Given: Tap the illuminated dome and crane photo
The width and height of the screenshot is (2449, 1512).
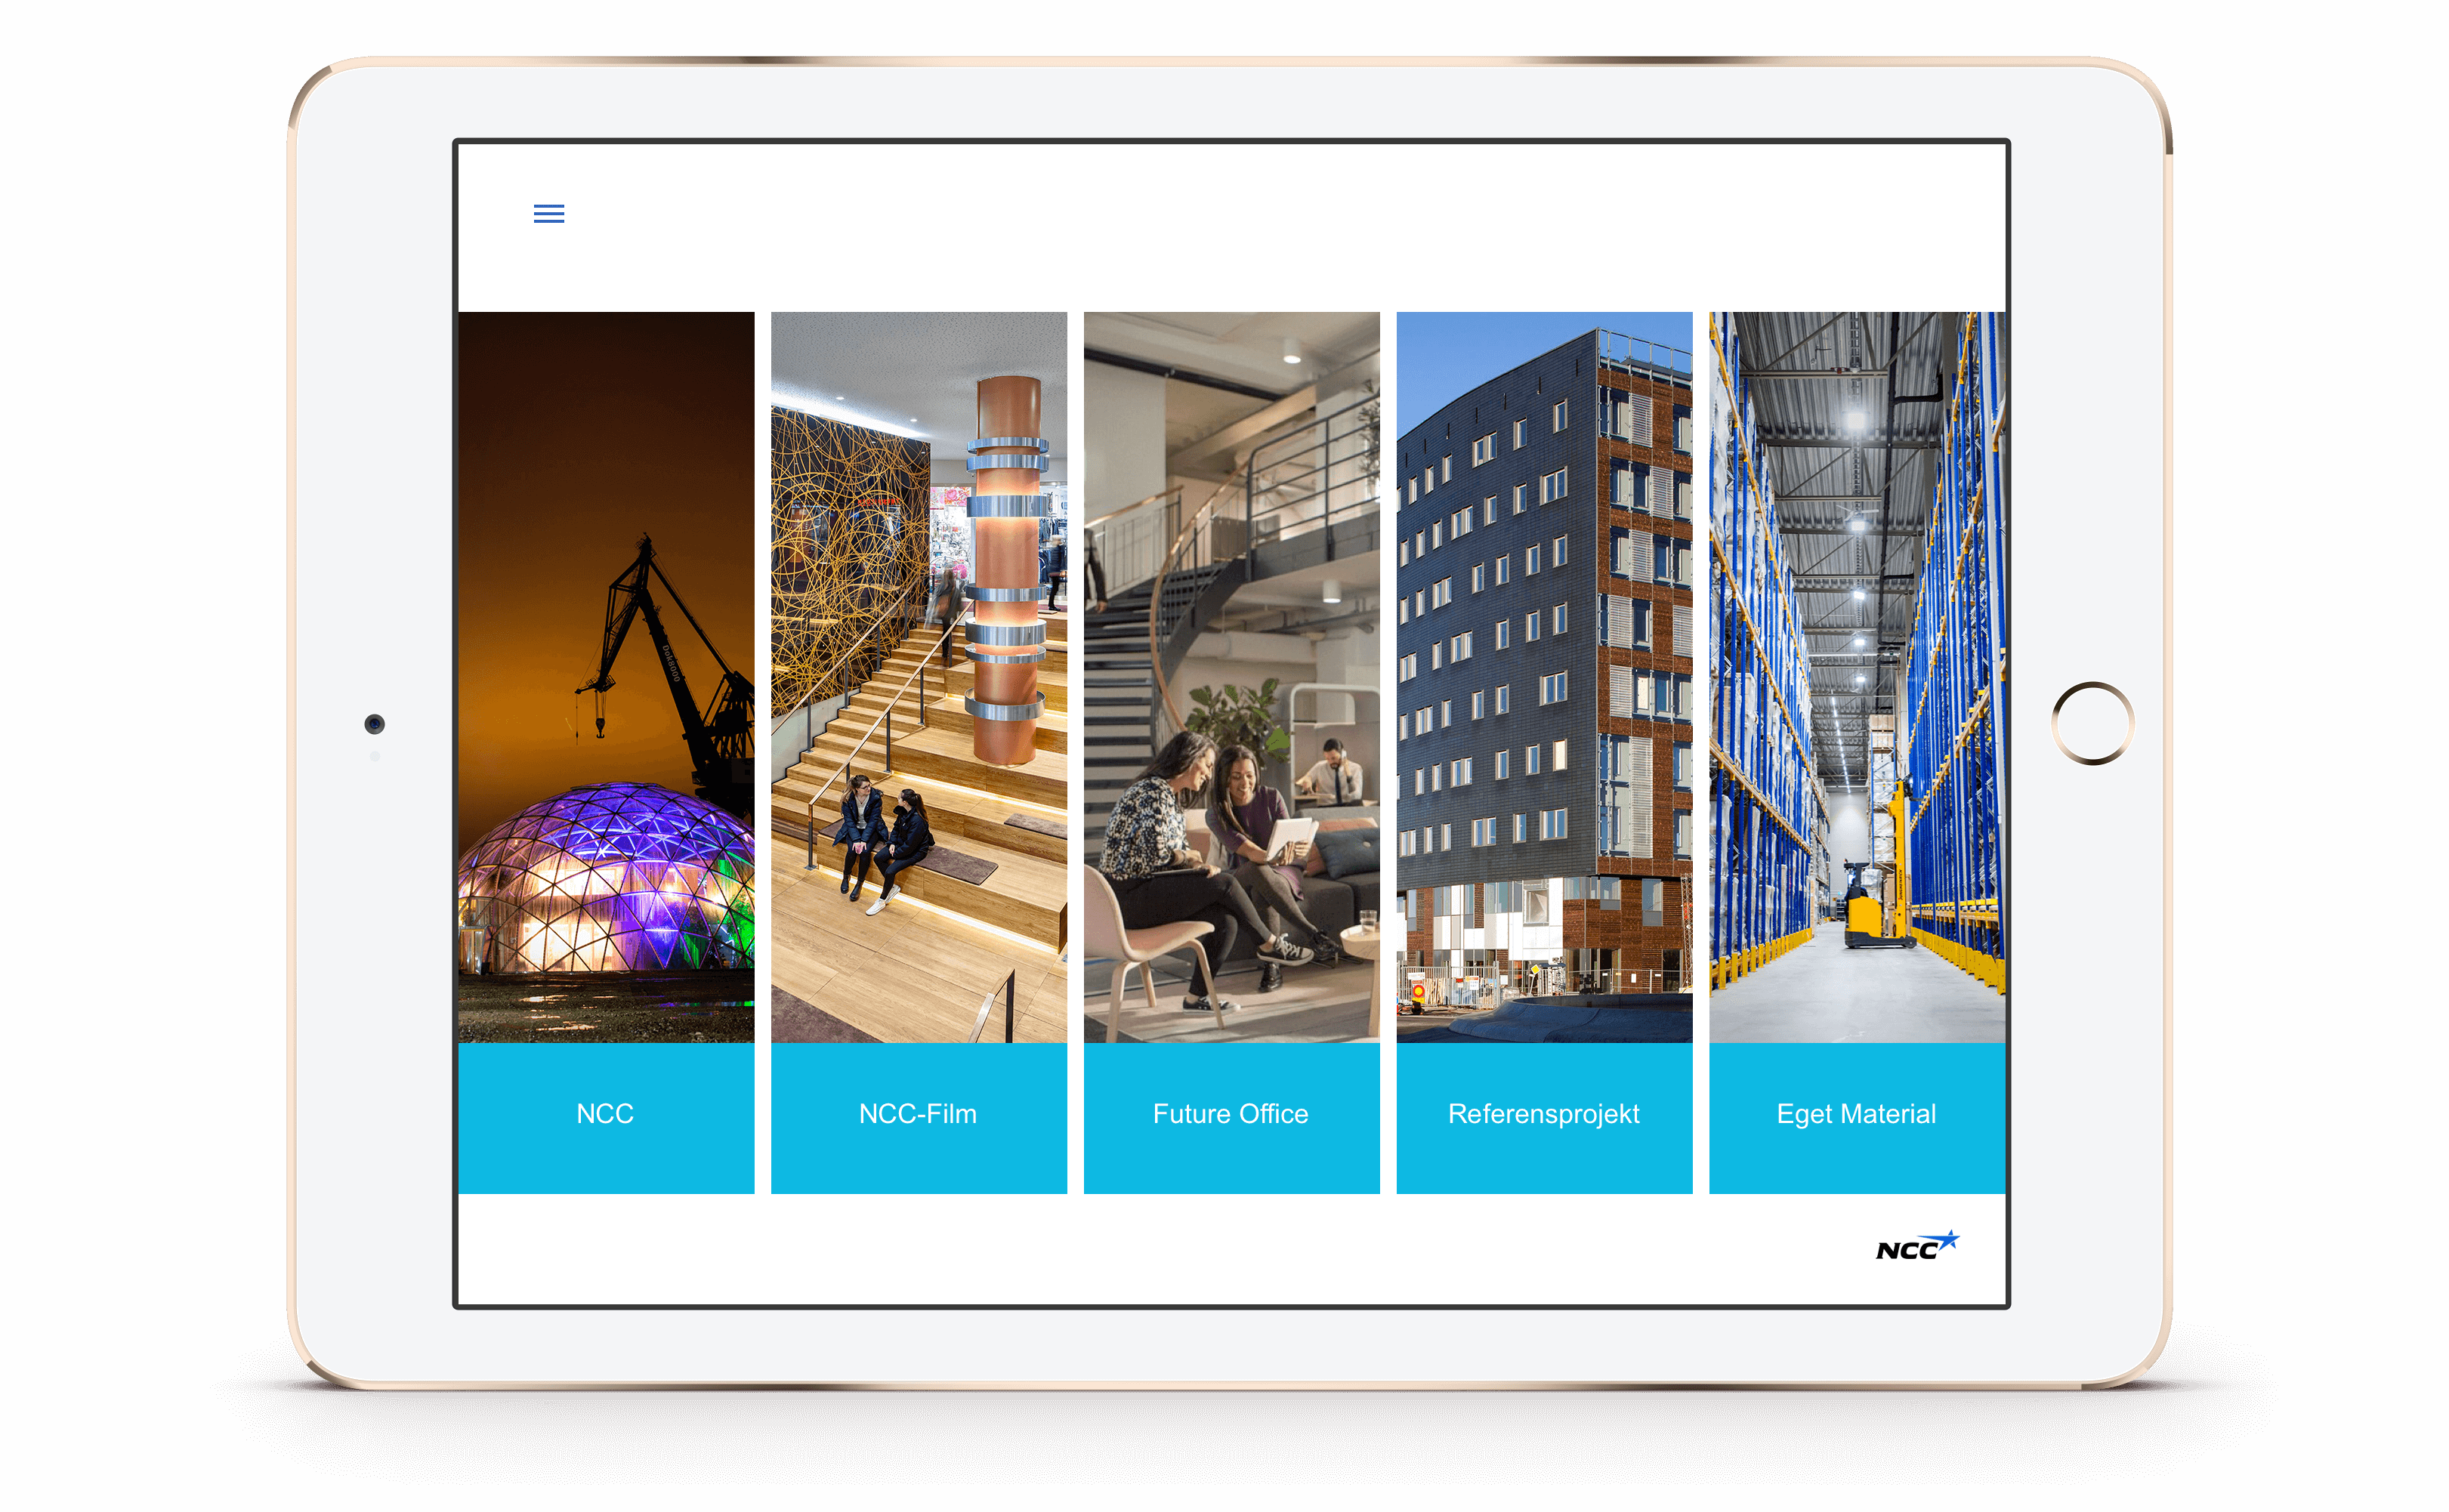Looking at the screenshot, I should pyautogui.click(x=606, y=678).
